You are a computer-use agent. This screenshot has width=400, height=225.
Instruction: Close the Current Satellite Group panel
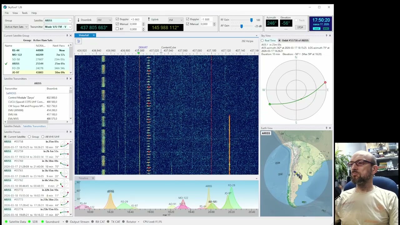click(70, 35)
